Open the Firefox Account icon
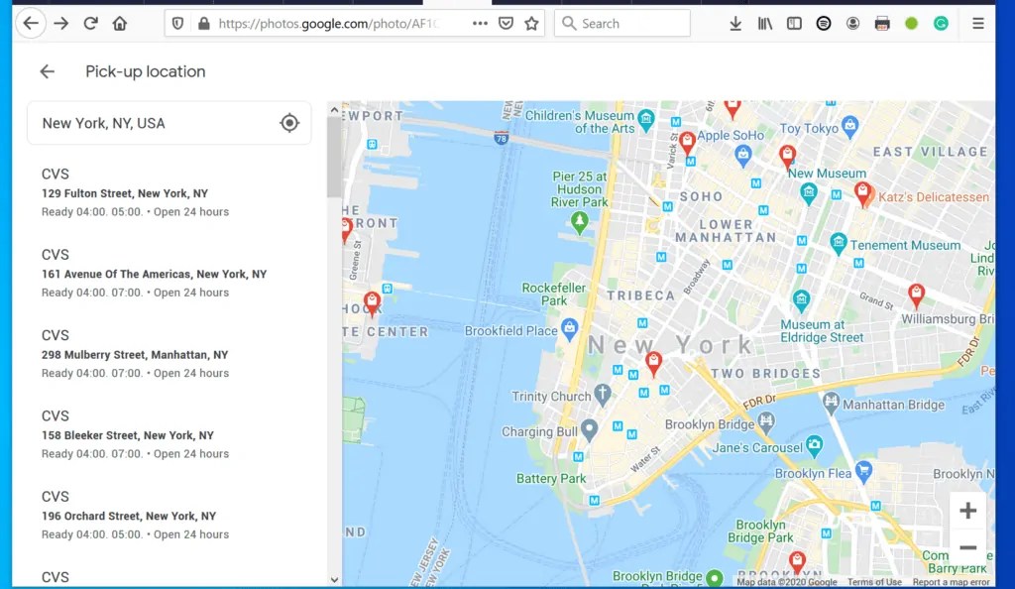The height and width of the screenshot is (589, 1015). 852,23
